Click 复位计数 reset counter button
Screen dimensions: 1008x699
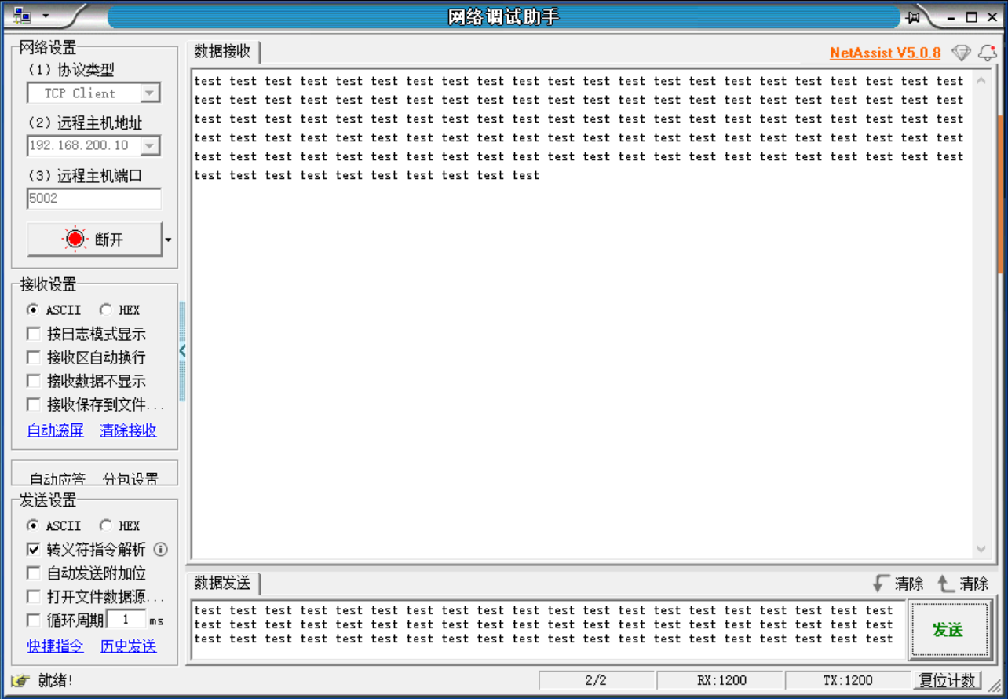point(948,680)
